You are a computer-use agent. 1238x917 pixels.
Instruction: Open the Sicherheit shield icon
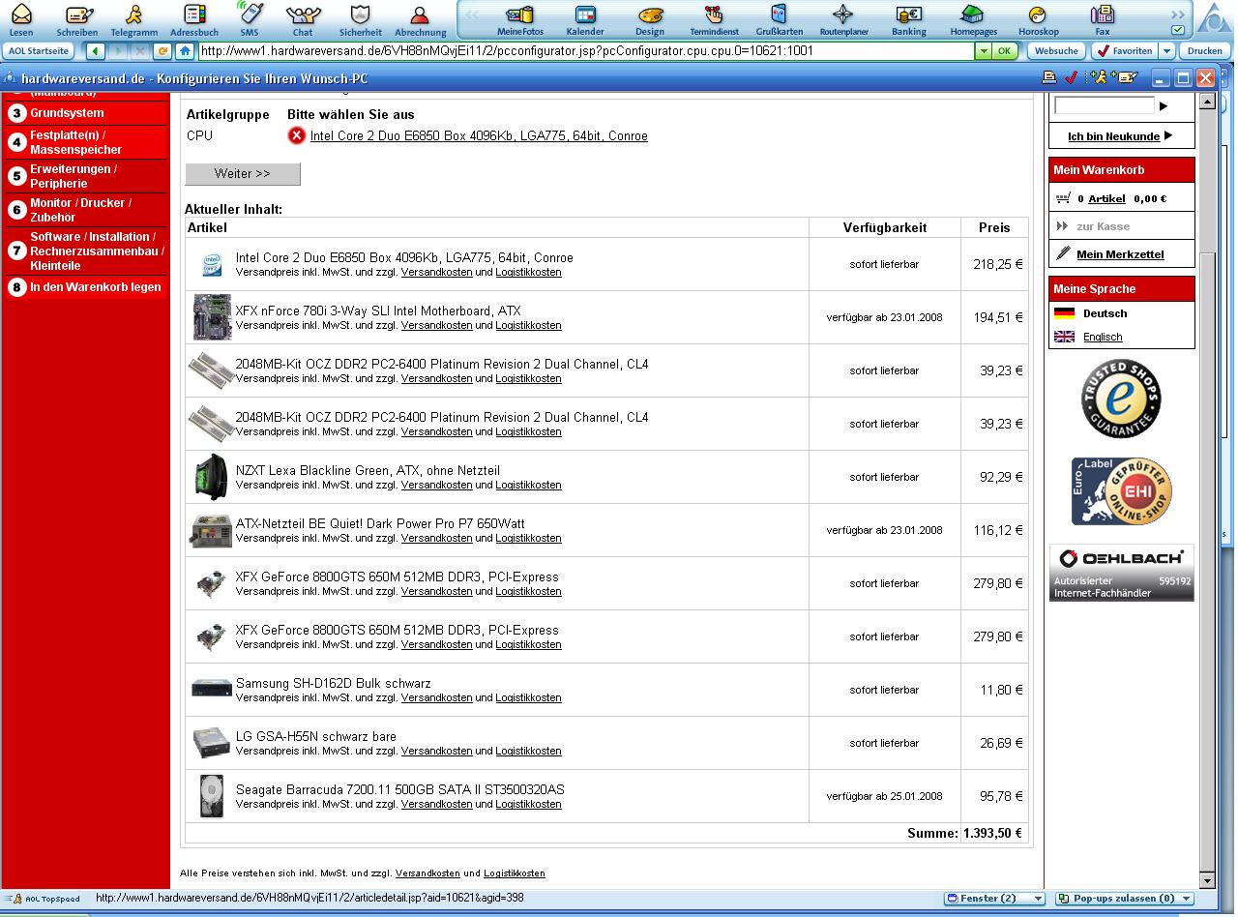coord(360,18)
